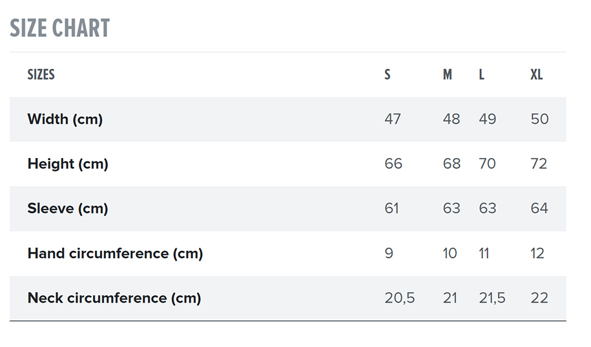Click sleeve value 61 for size S
591x347 pixels.
coord(392,208)
